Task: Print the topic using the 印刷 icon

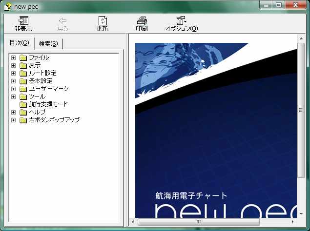Action: (142, 24)
